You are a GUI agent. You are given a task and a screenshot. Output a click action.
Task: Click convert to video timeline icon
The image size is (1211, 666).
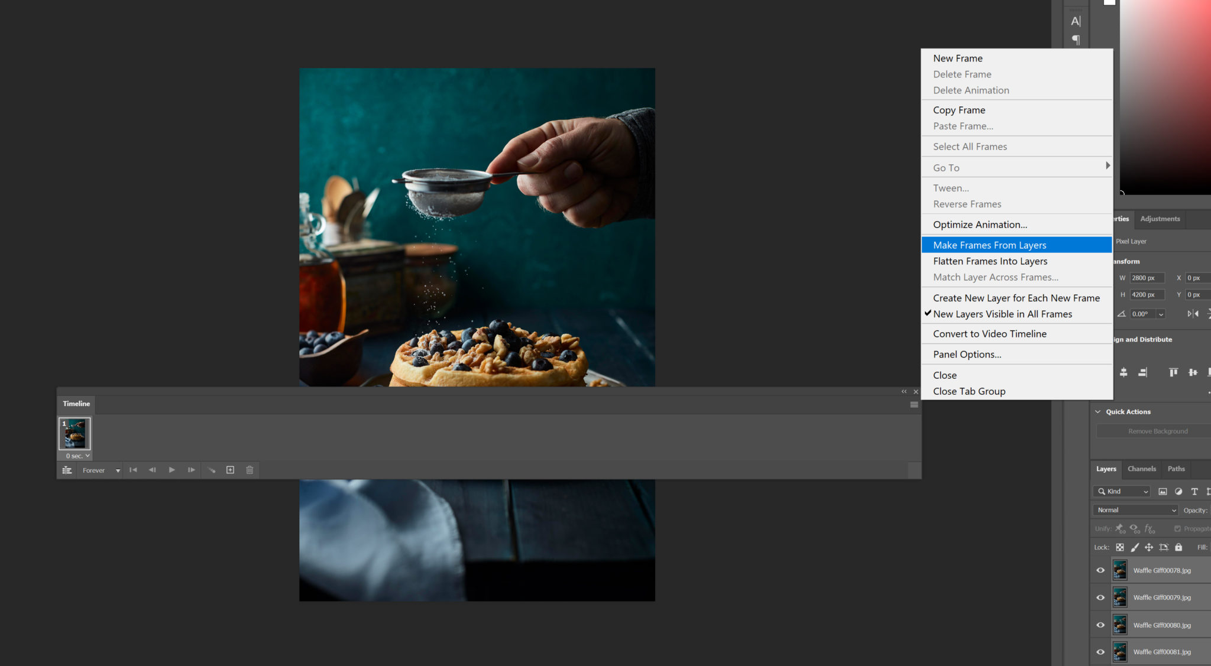(x=67, y=470)
